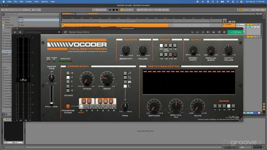Open the Live menu in the menu bar
The width and height of the screenshot is (267, 150).
(x=9, y=2)
